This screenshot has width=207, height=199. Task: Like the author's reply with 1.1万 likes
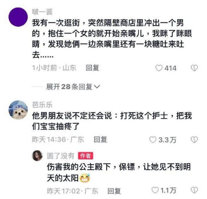click(155, 190)
